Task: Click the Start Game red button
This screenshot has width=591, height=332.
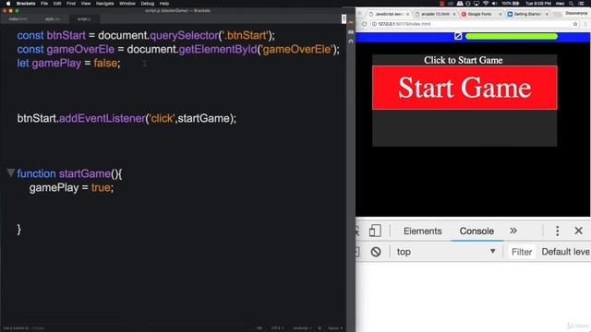Action: point(464,88)
